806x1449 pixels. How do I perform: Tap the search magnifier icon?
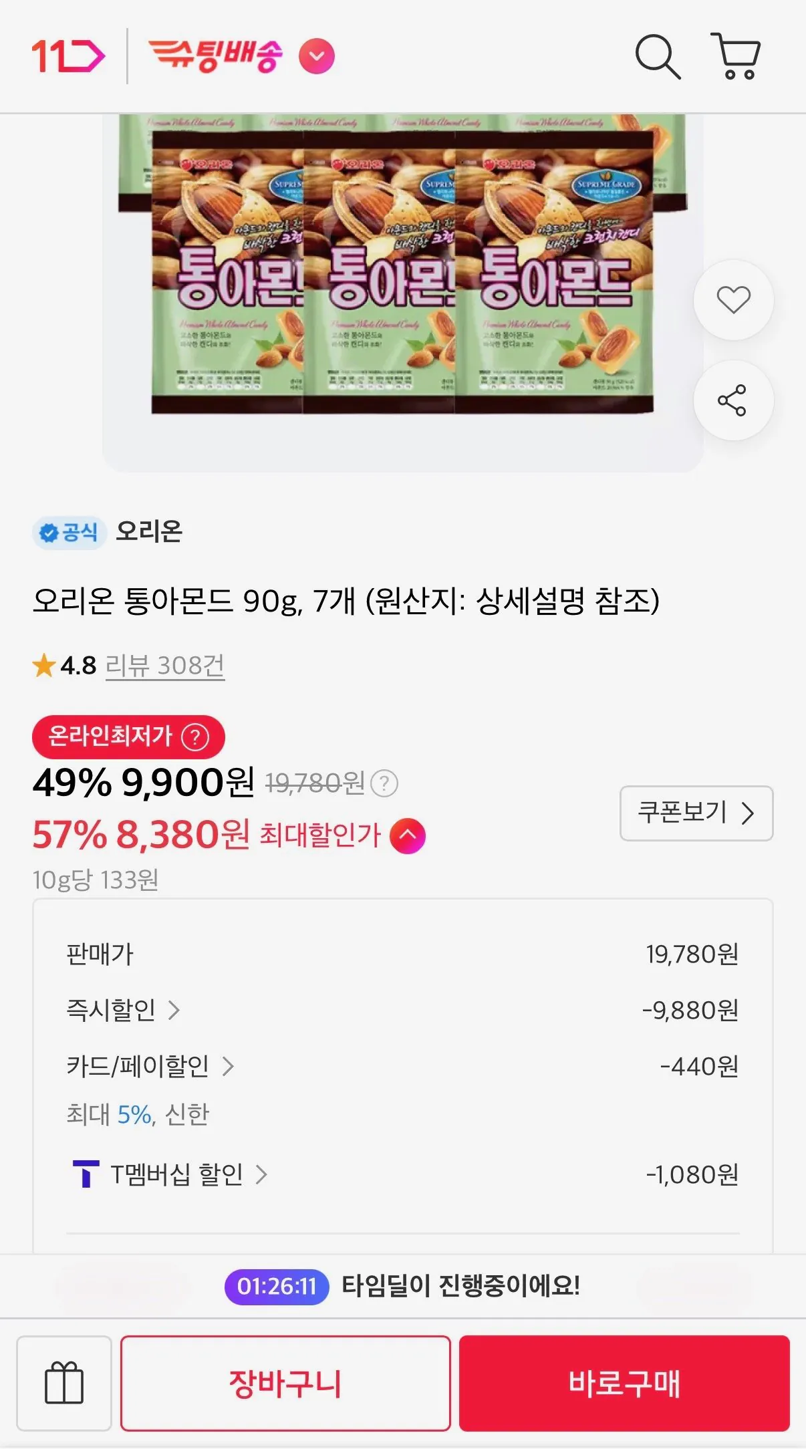point(658,57)
